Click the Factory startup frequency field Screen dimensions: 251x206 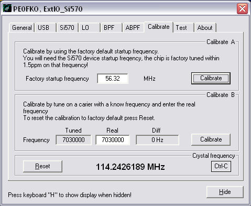pos(113,79)
